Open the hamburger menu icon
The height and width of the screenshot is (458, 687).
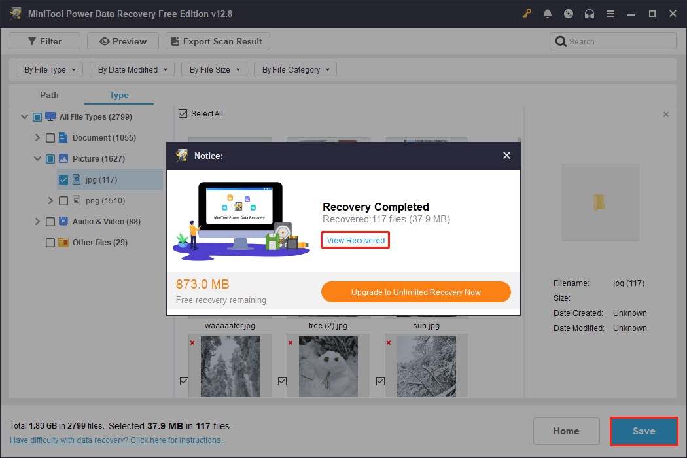tap(610, 14)
